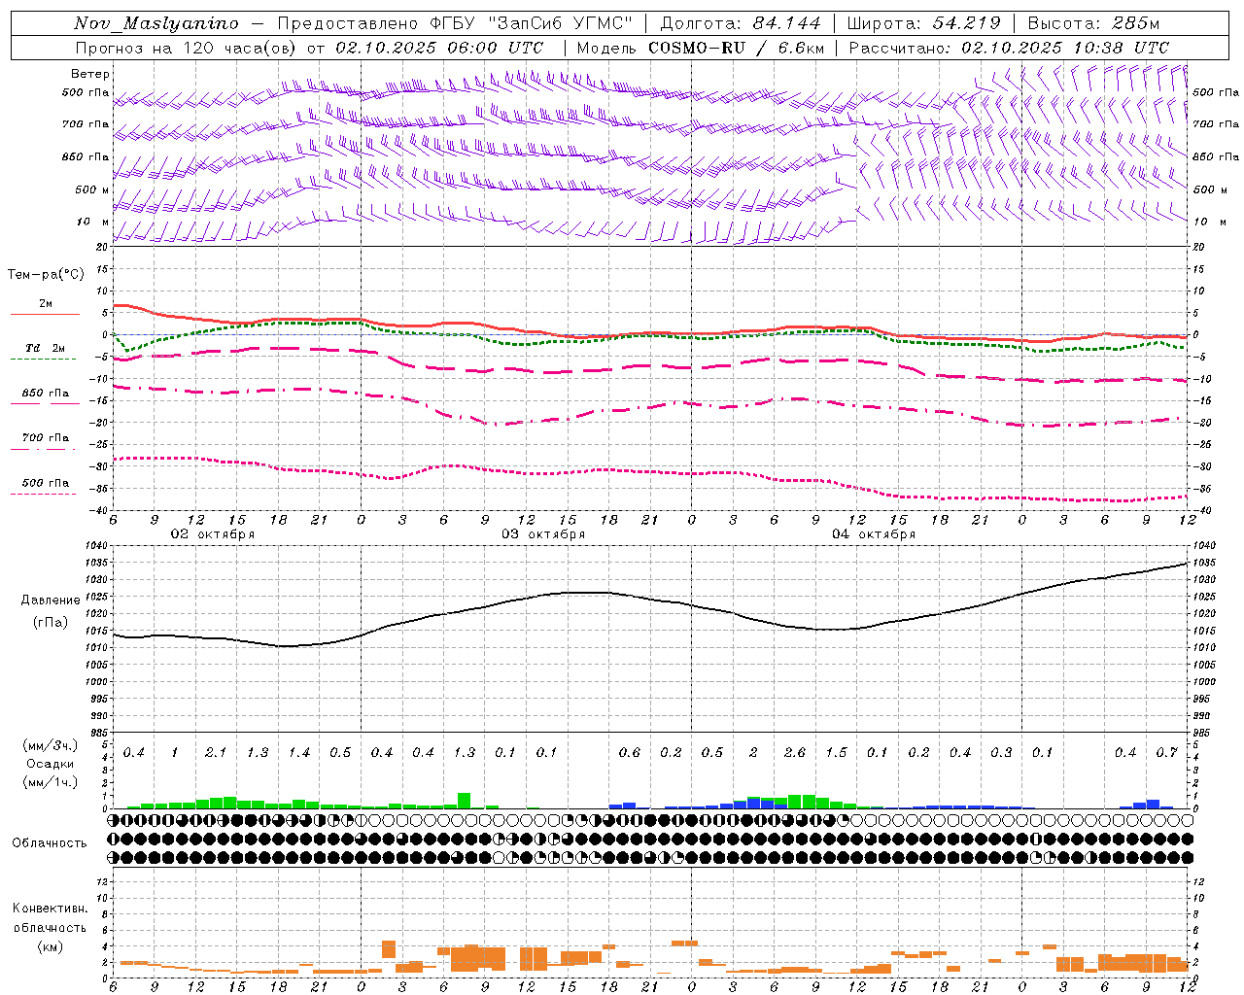The image size is (1244, 995).
Task: Click the computed time "10:38 UTC"
Action: pyautogui.click(x=1122, y=48)
